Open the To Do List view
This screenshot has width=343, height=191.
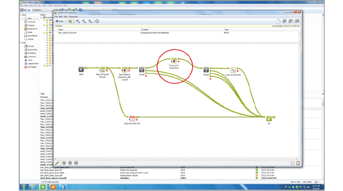[30, 22]
